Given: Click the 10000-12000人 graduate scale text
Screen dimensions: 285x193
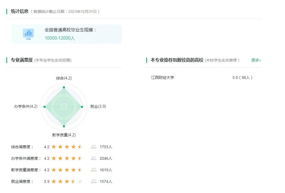Looking at the screenshot, I should (x=60, y=38).
